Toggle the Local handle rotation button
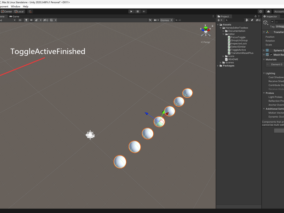Screen dimensions: 284x213 (19, 11)
